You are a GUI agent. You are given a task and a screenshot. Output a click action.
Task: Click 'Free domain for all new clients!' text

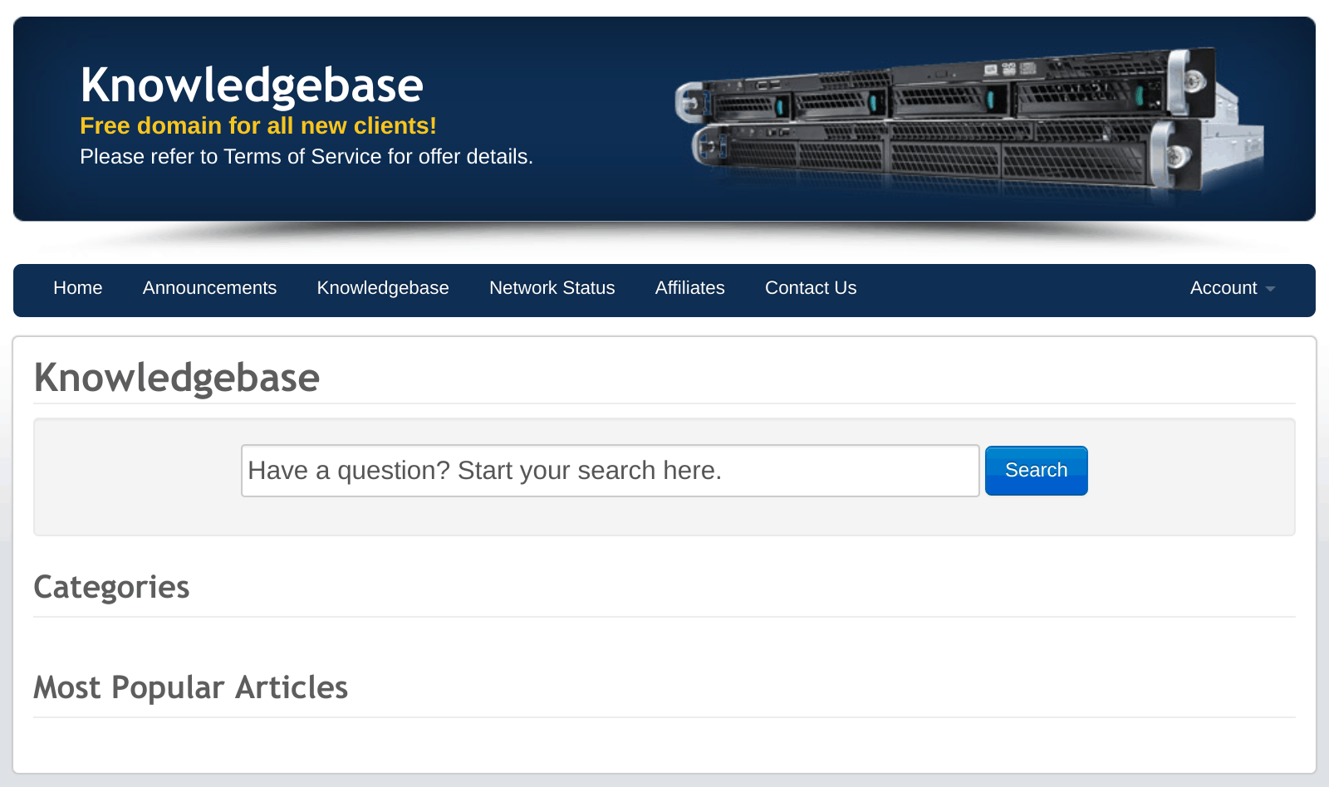click(258, 126)
